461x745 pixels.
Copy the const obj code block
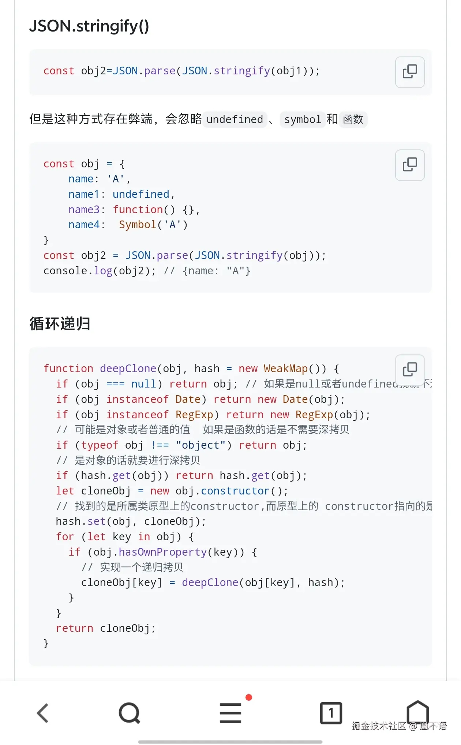point(410,165)
